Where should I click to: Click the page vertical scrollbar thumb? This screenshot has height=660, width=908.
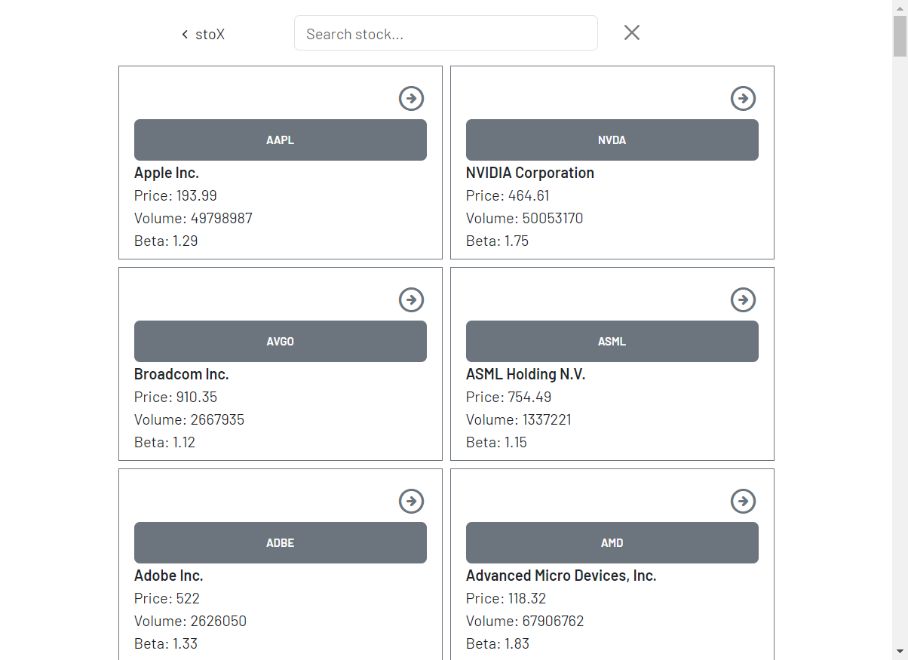(900, 35)
